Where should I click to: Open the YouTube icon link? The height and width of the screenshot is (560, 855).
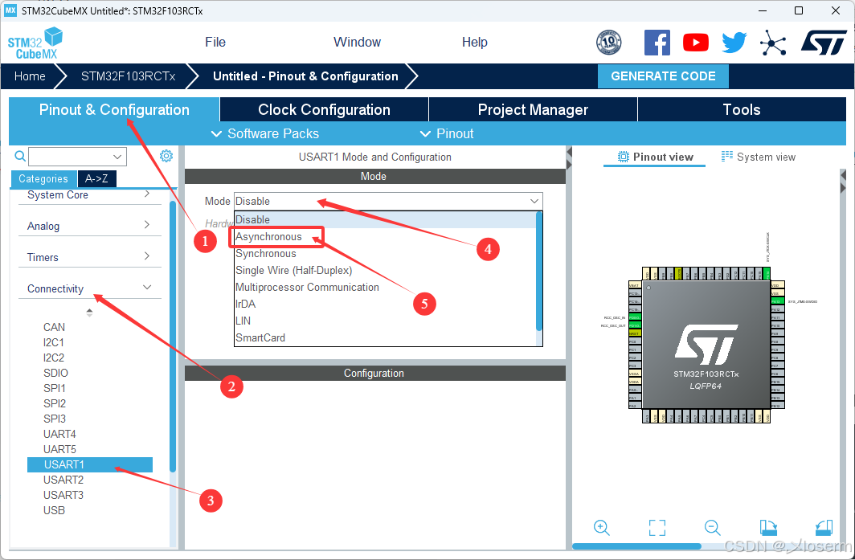(696, 43)
